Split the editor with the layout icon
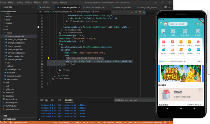The width and height of the screenshot is (210, 124). pyautogui.click(x=166, y=7)
